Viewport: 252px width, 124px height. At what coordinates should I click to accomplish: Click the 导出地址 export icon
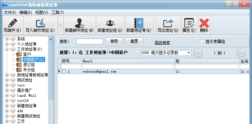(x=168, y=23)
